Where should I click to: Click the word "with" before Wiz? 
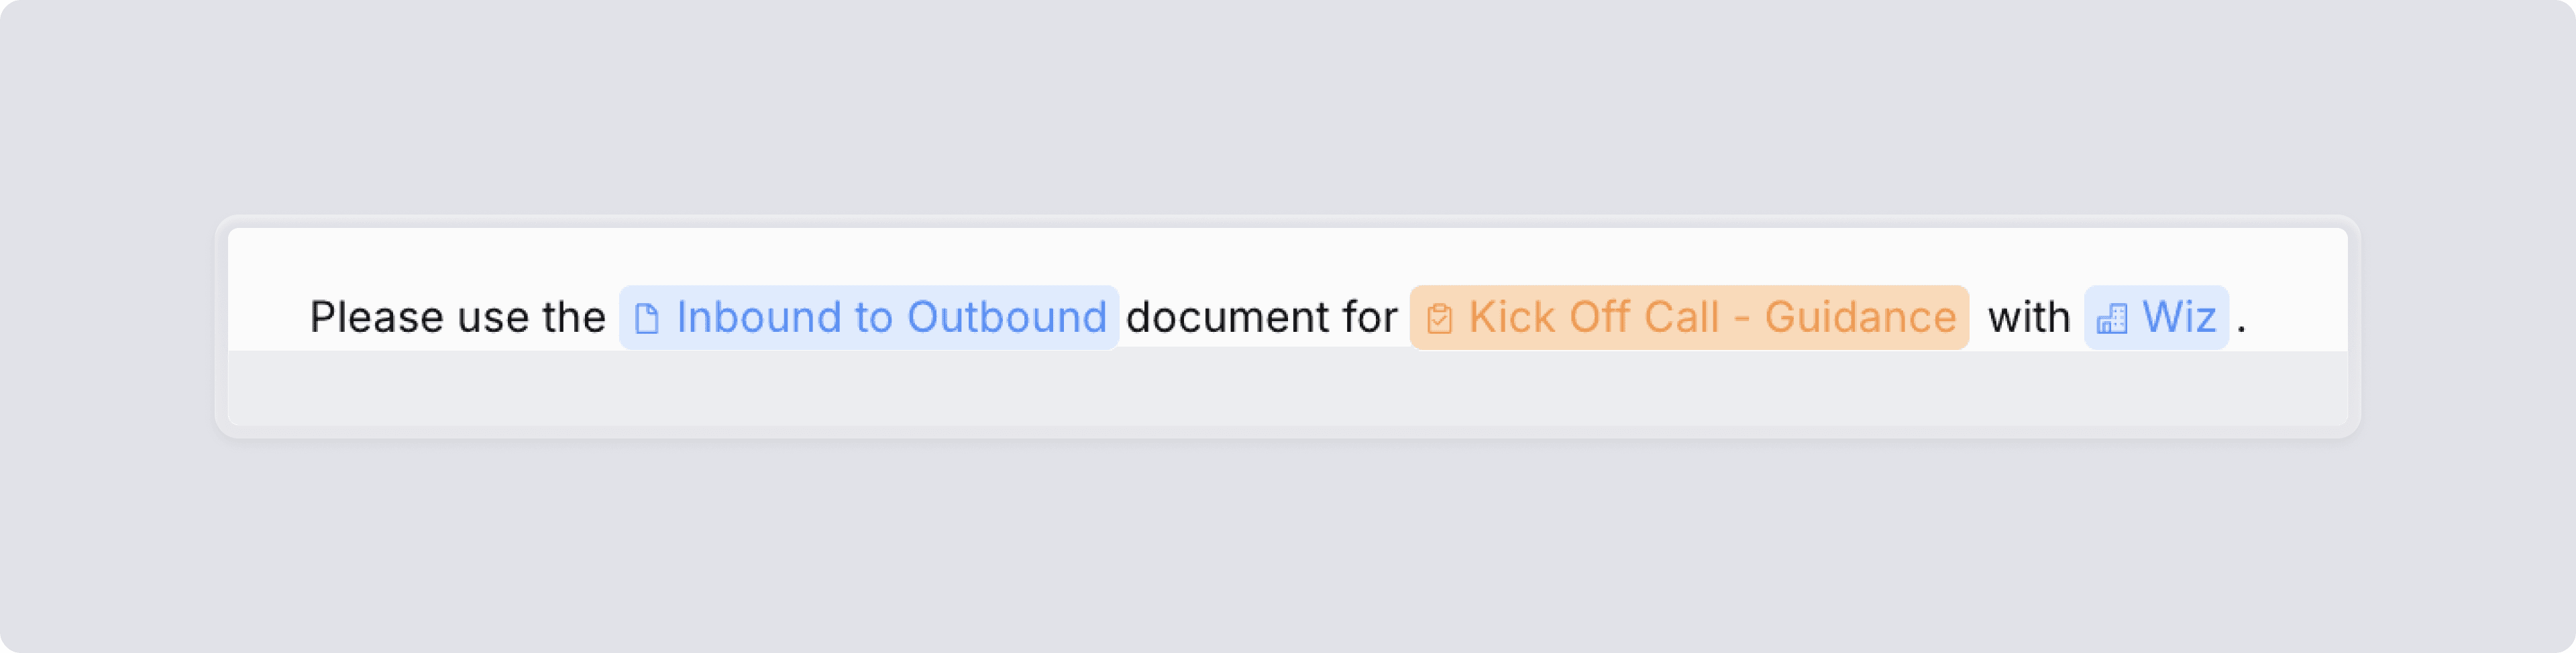click(2028, 317)
